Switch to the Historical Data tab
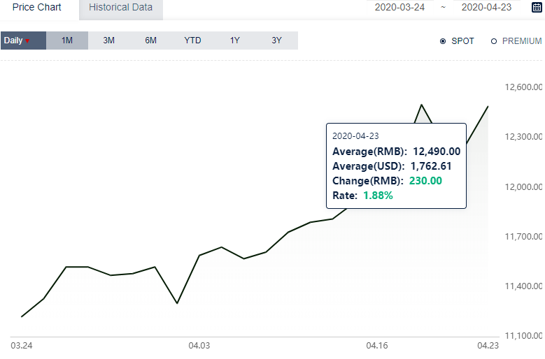This screenshot has width=545, height=359. pyautogui.click(x=120, y=9)
